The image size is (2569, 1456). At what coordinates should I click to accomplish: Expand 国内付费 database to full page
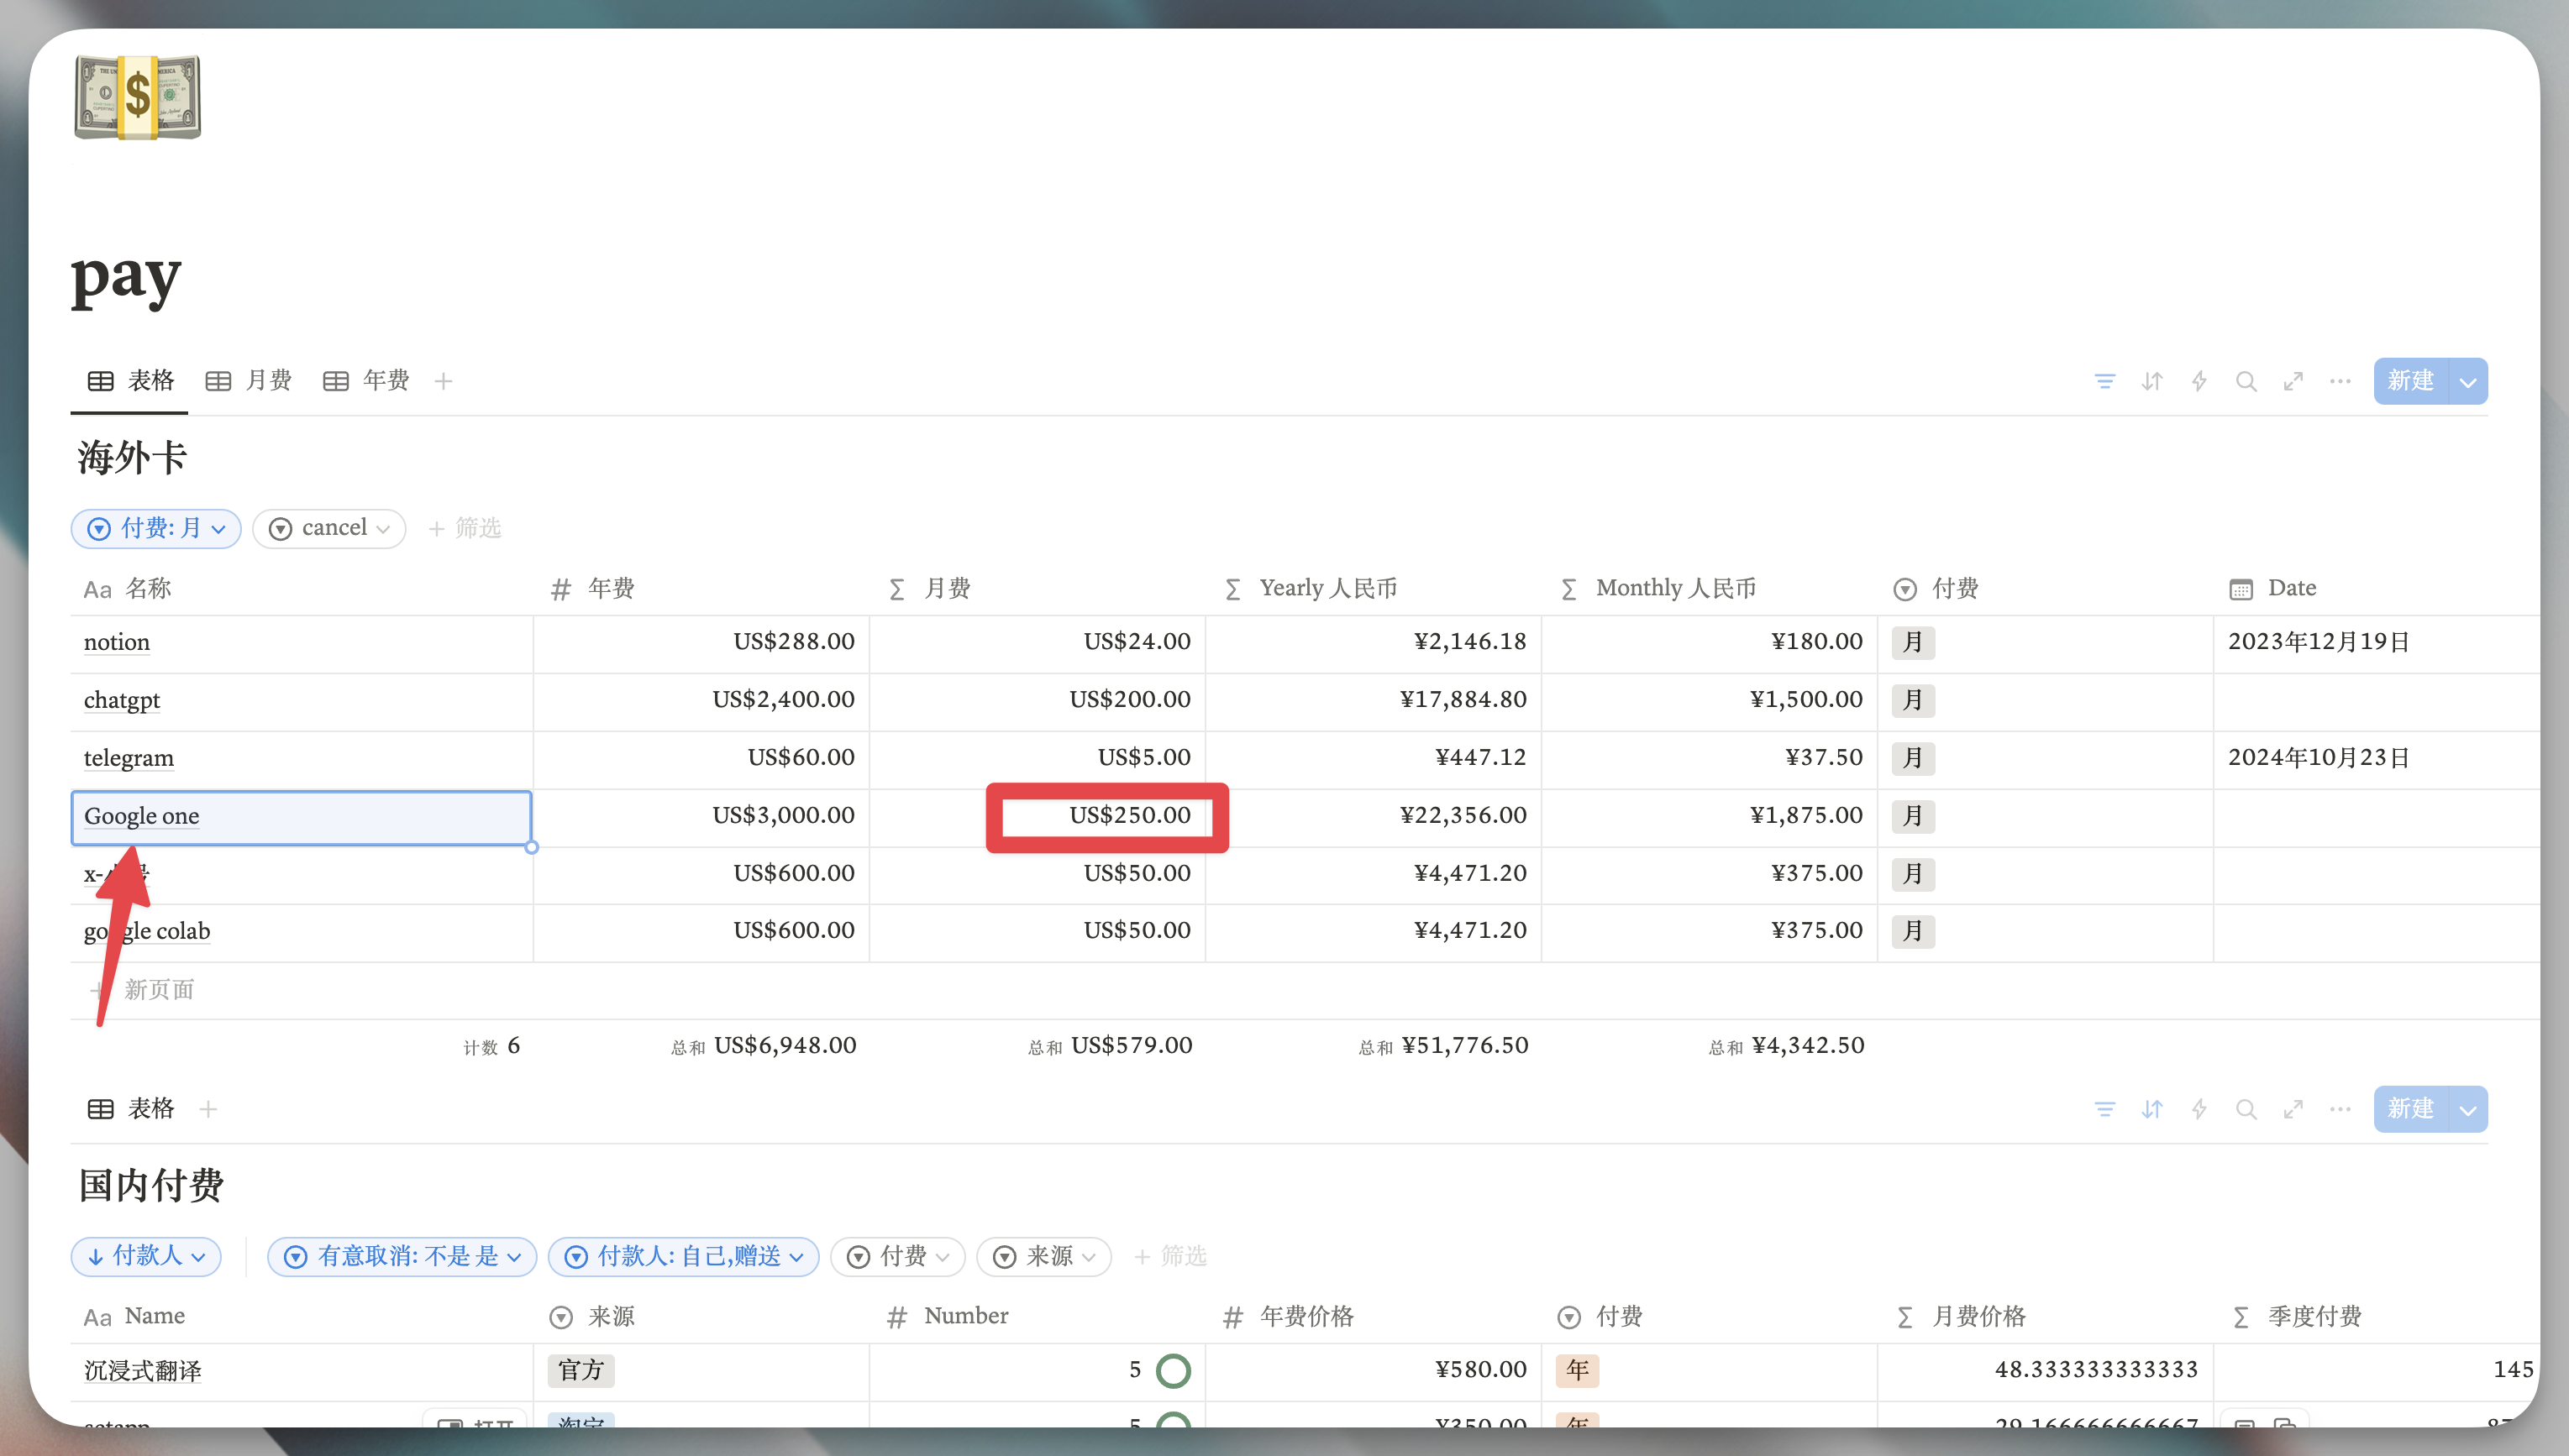tap(2293, 1109)
